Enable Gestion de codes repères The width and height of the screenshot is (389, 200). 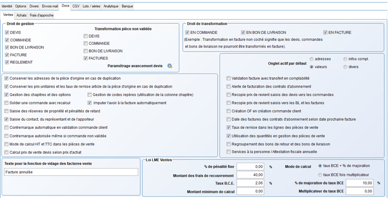(x=90, y=95)
